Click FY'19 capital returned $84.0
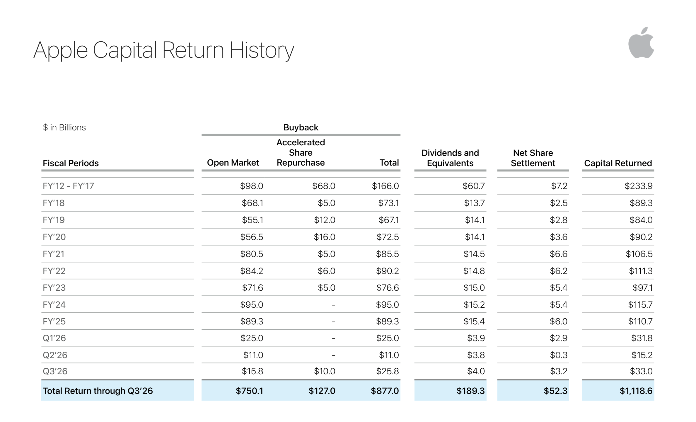Screen dimensions: 696x422 point(641,220)
